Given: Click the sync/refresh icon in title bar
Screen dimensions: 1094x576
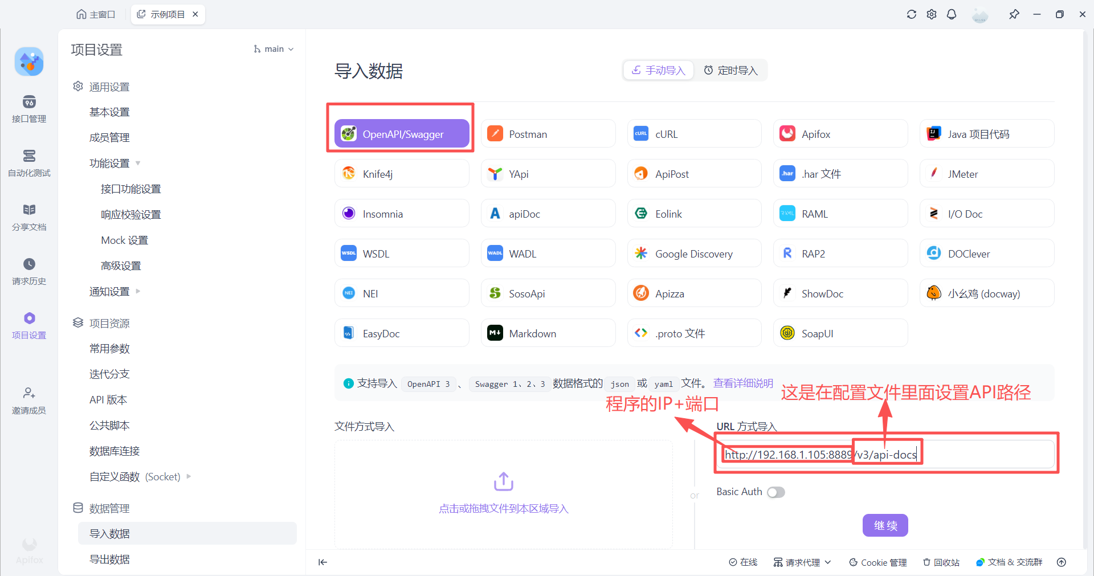Looking at the screenshot, I should (x=912, y=14).
